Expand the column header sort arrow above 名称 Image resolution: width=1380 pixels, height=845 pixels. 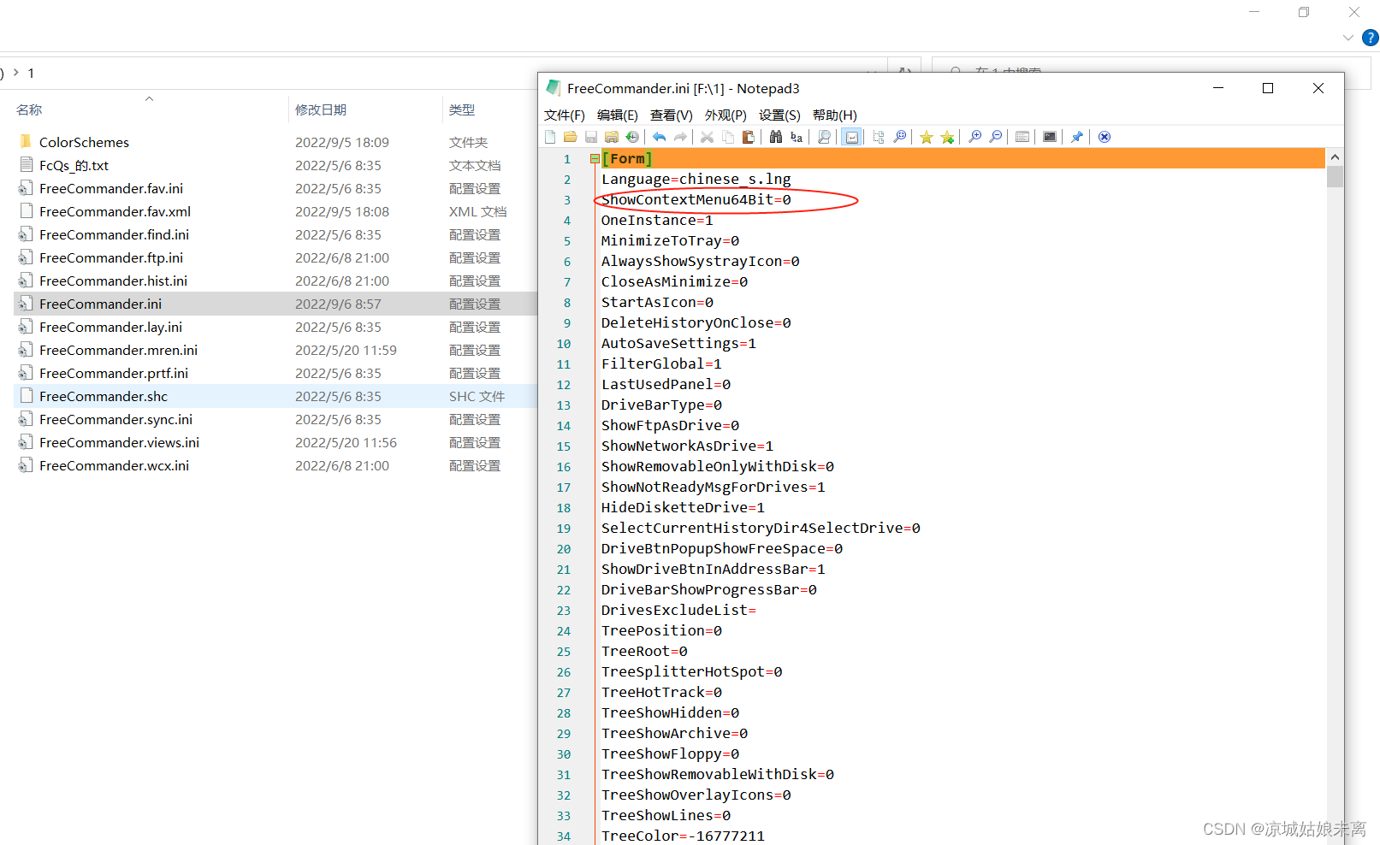pyautogui.click(x=148, y=99)
